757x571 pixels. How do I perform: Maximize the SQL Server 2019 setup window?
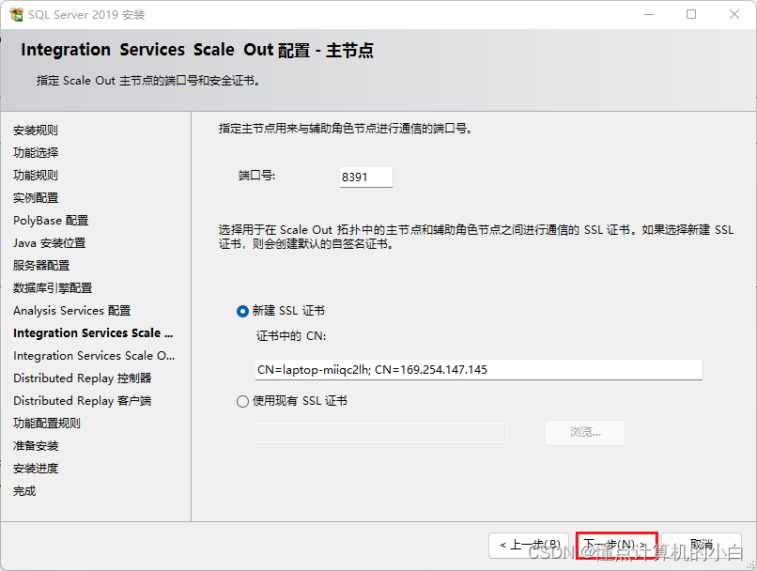click(x=691, y=14)
